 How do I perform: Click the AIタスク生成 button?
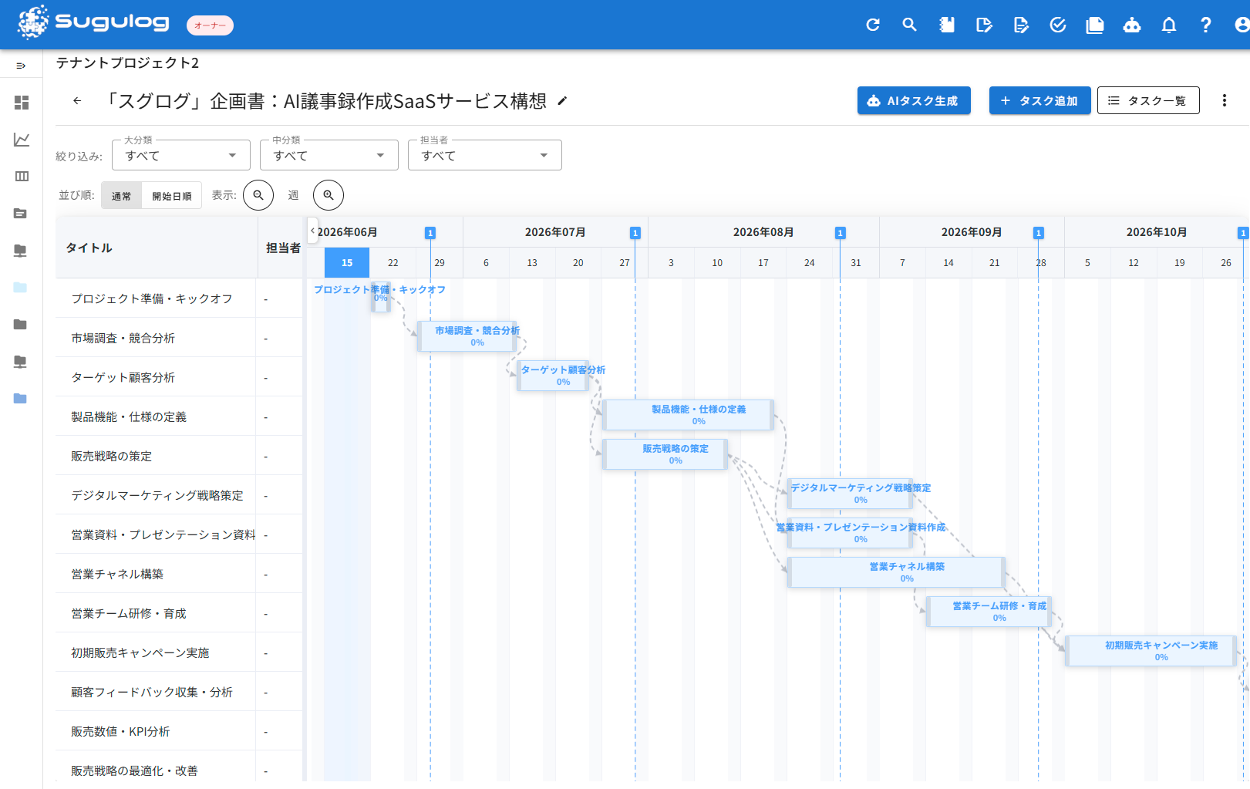pos(914,100)
